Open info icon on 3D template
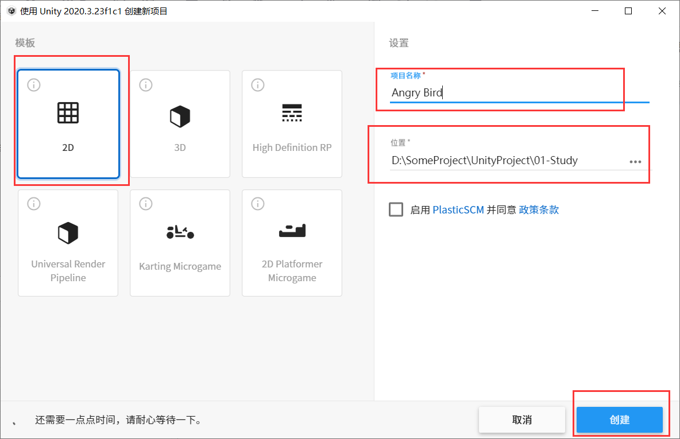 pyautogui.click(x=146, y=85)
